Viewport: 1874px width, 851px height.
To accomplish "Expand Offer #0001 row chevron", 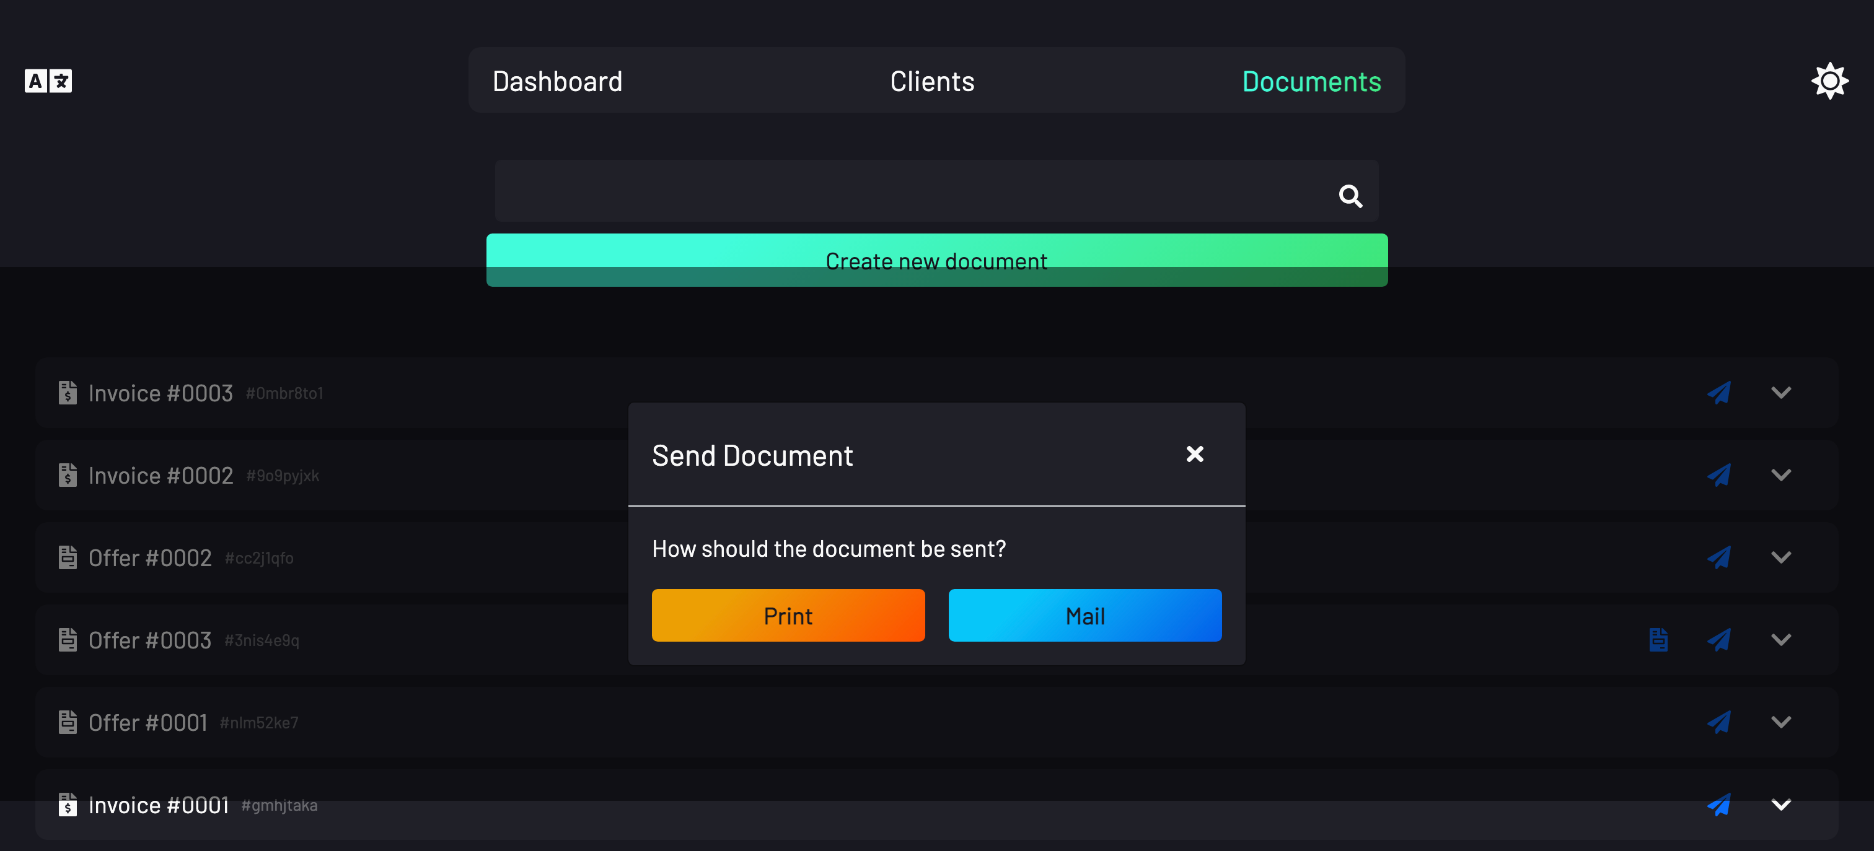I will tap(1780, 722).
